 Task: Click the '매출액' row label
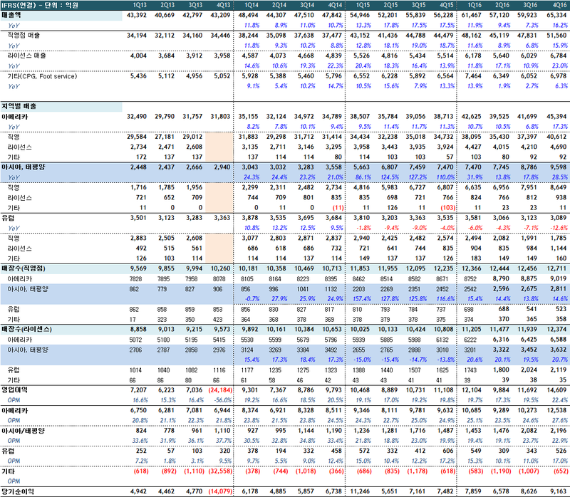click(11, 15)
